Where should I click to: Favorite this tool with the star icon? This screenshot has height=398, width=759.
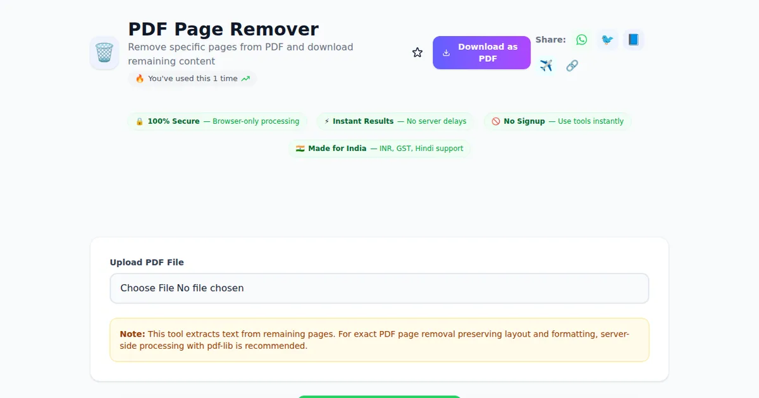click(x=417, y=52)
